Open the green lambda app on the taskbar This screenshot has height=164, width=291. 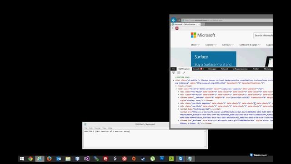point(171,159)
